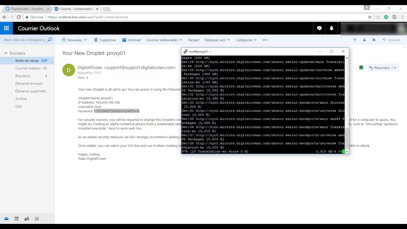Open the Calendar module icon
This screenshot has width=407, height=229.
point(17,219)
